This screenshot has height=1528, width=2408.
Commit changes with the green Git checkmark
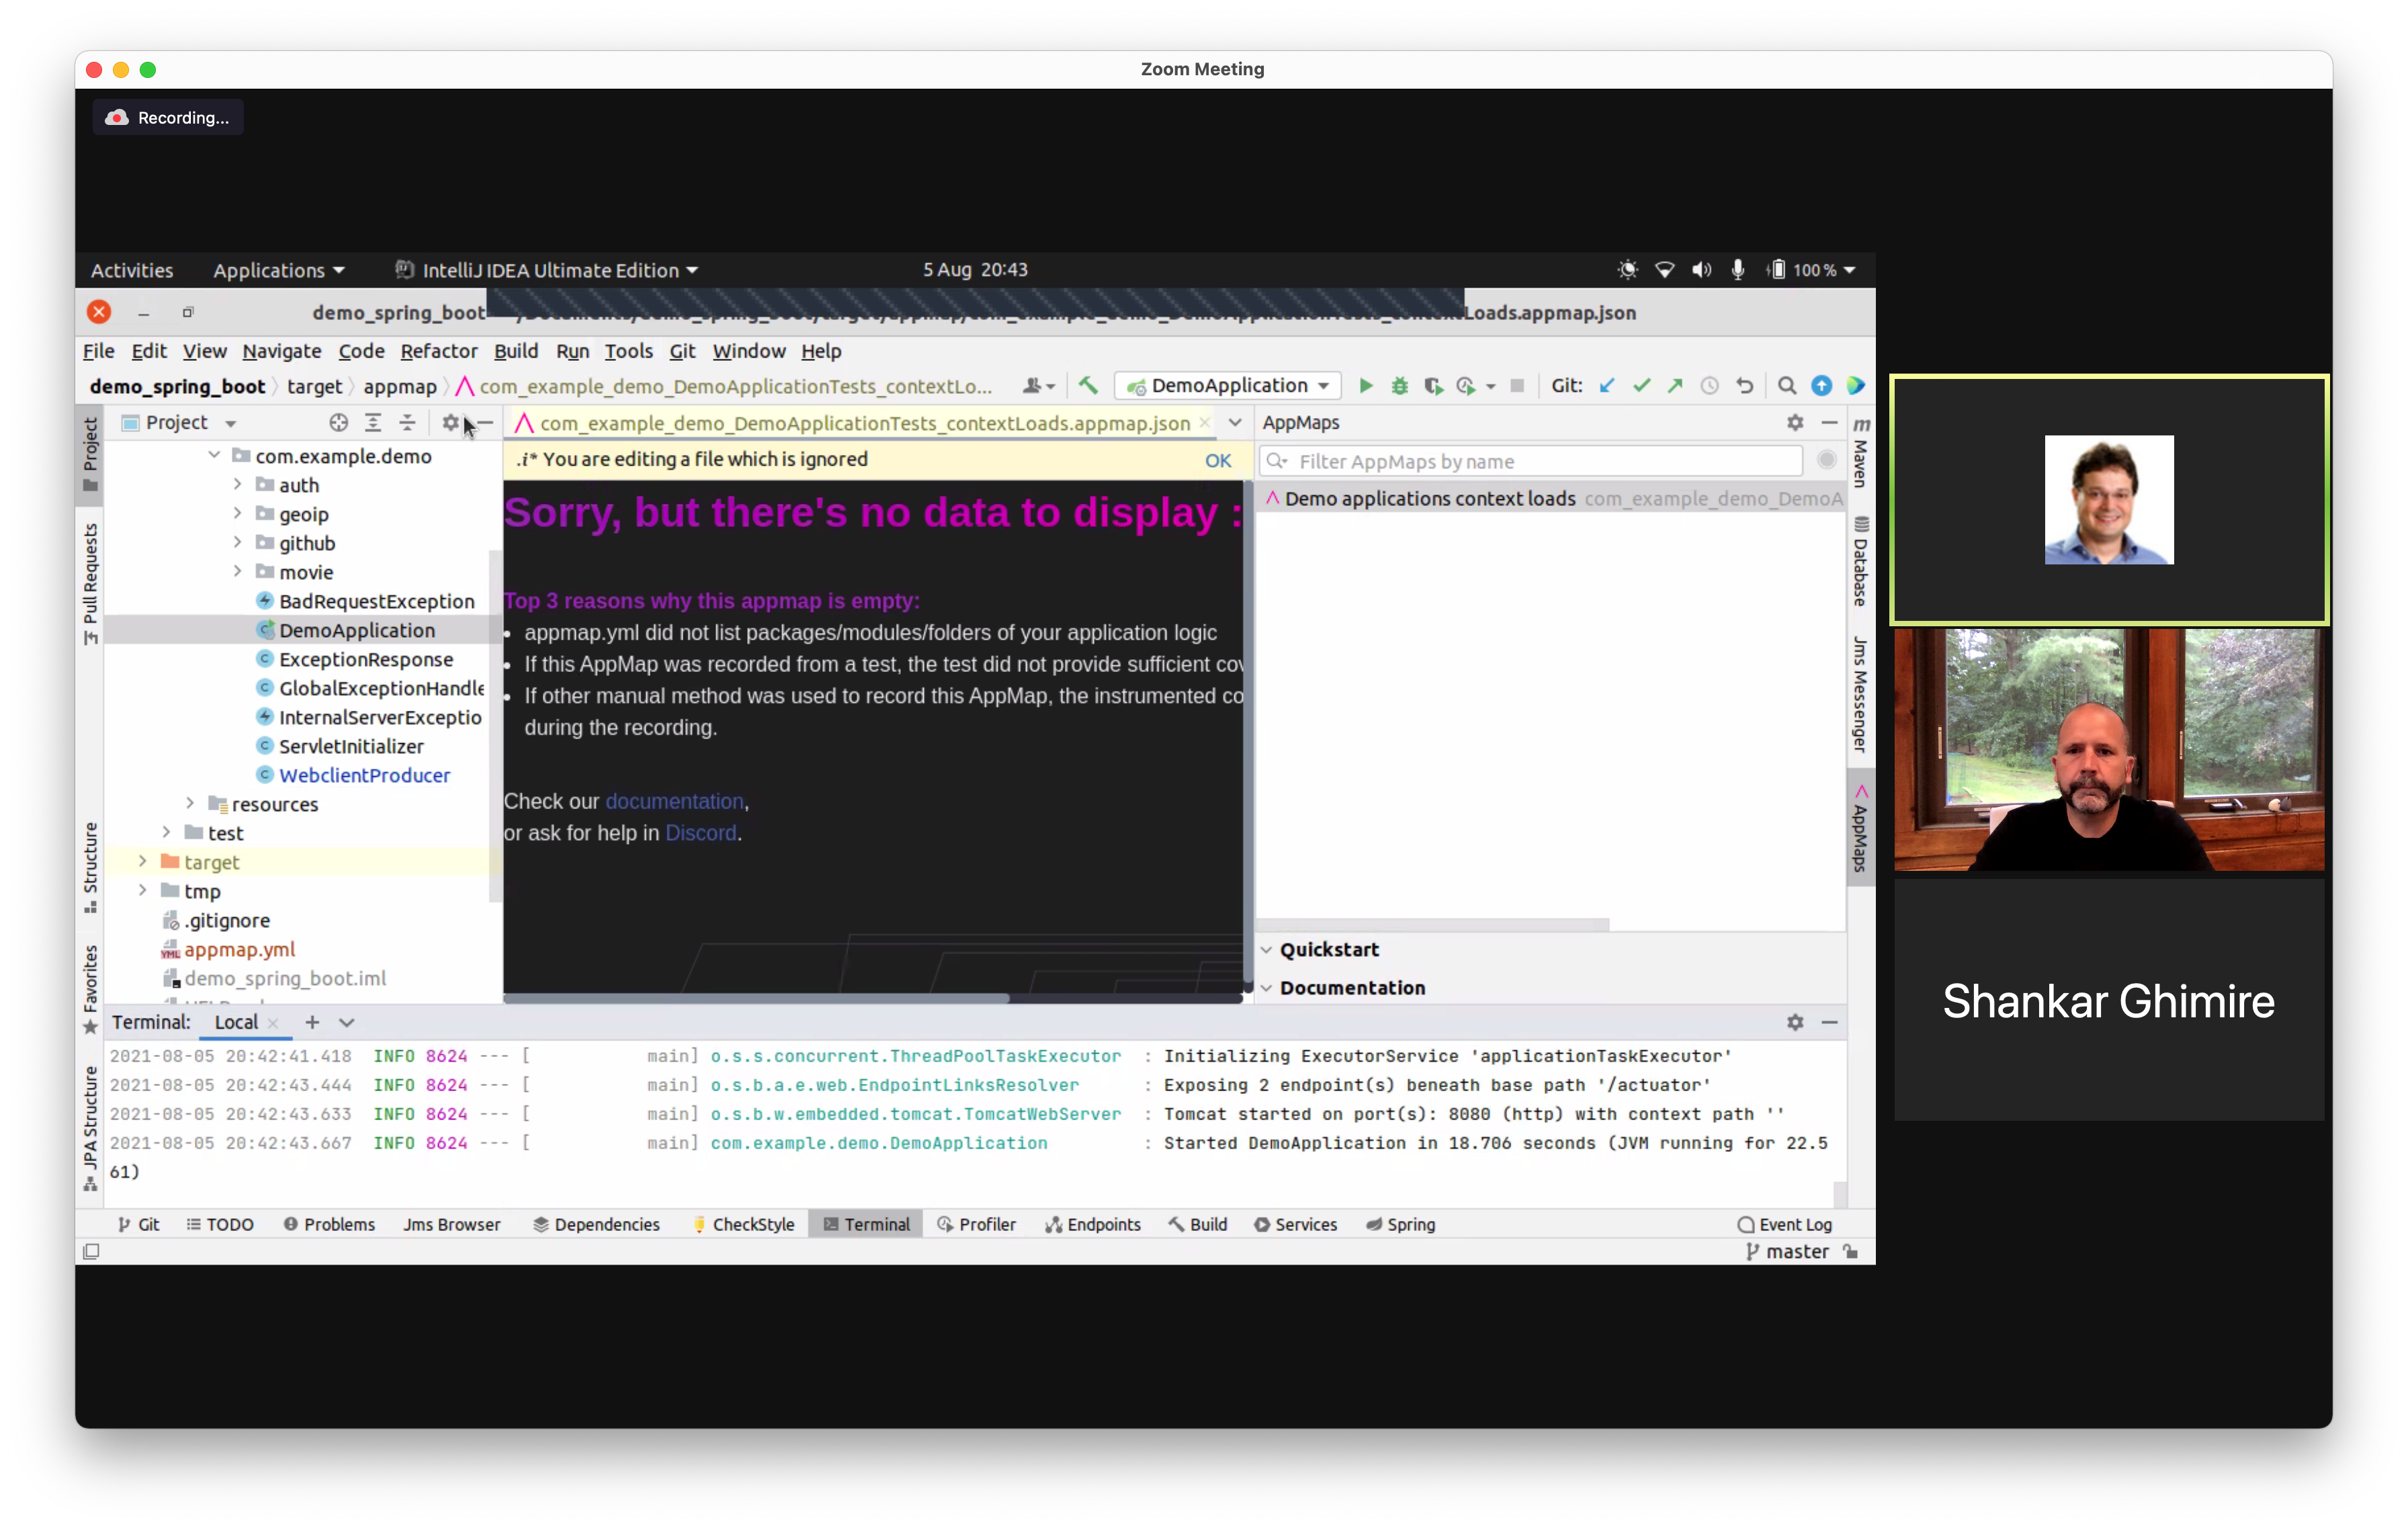tap(1641, 386)
